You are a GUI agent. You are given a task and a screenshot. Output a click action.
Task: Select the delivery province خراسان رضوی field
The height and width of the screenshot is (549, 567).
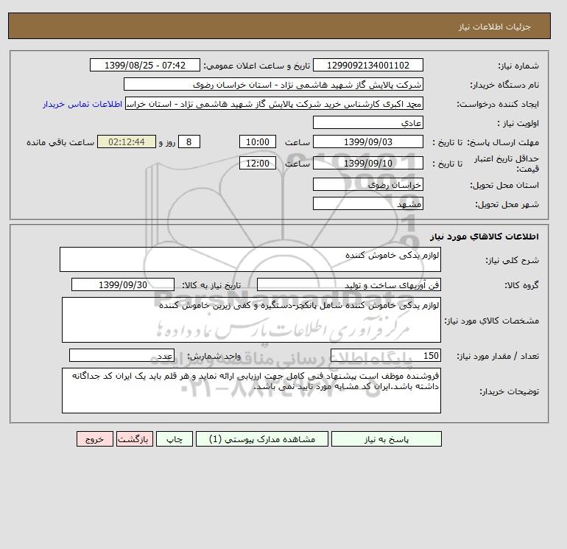(x=367, y=184)
